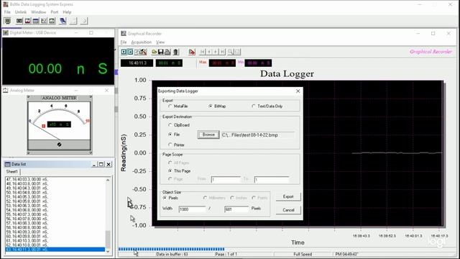Open the Port menu
Image resolution: width=460 pixels, height=259 pixels.
[x=55, y=12]
